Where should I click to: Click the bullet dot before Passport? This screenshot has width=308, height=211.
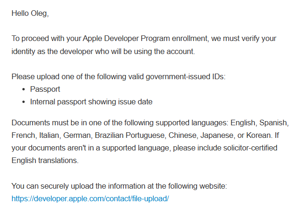pos(24,89)
